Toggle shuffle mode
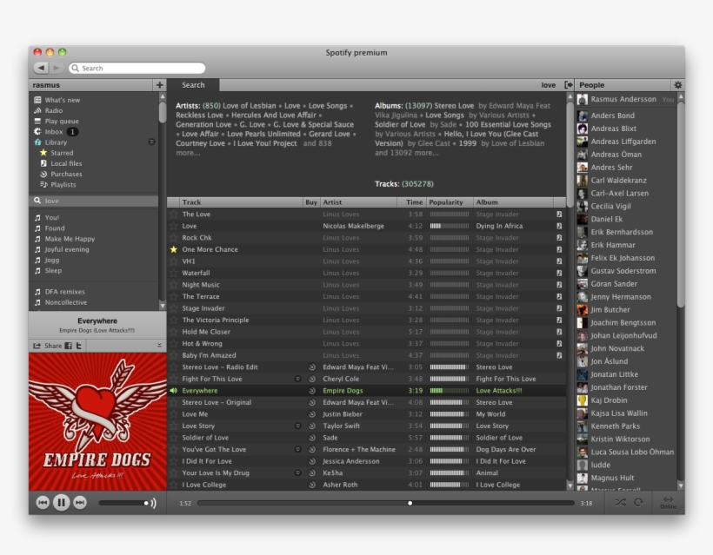713x555 pixels. coord(620,502)
